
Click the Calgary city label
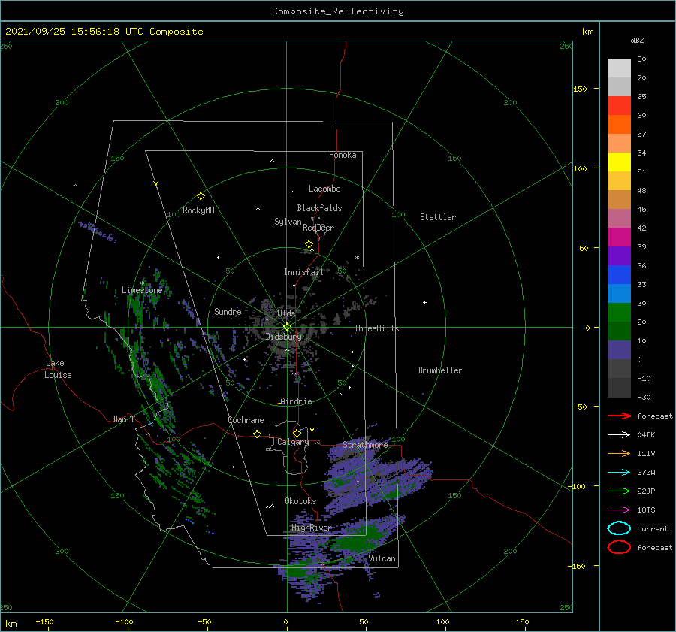pos(293,442)
